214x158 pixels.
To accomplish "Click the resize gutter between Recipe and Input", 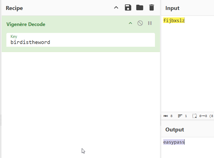I will 160,83.
